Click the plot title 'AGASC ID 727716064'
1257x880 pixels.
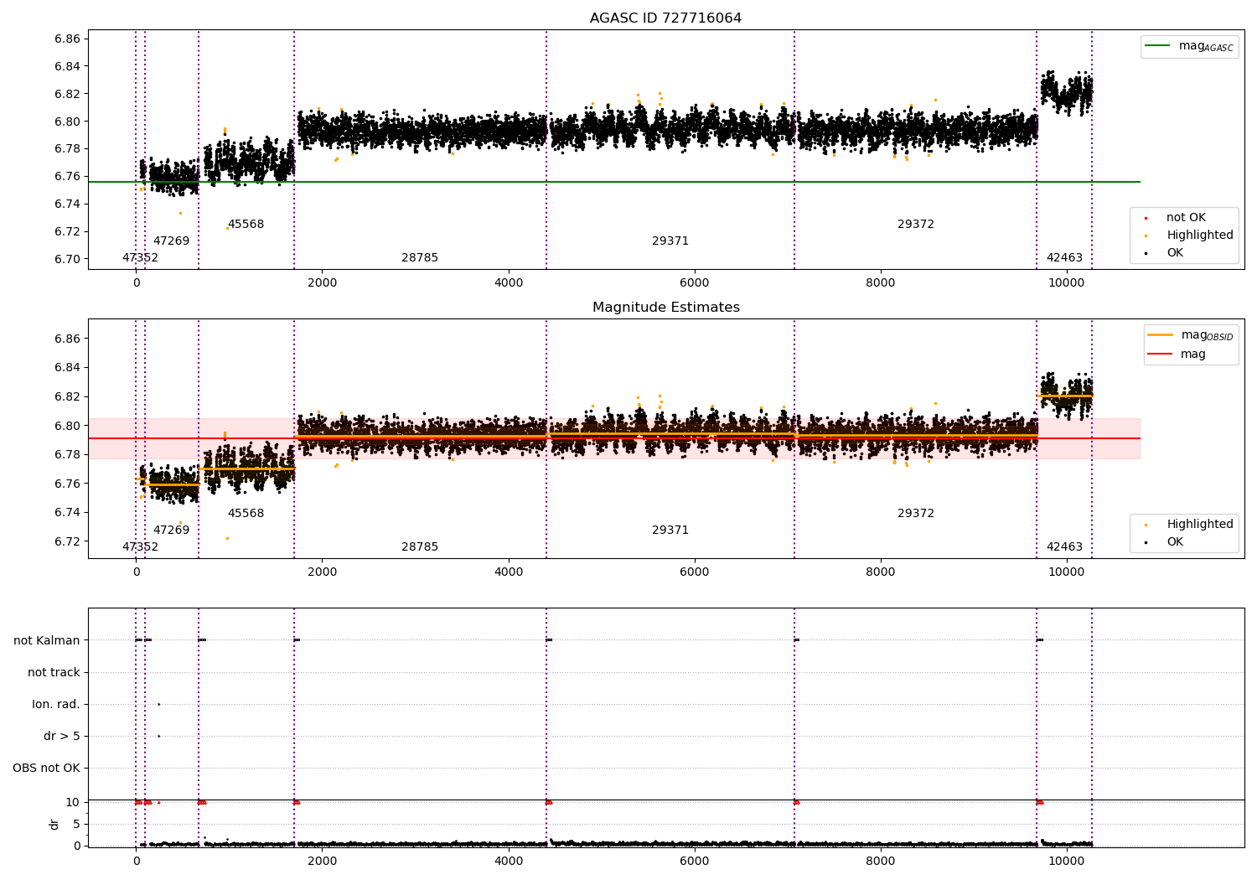(665, 18)
